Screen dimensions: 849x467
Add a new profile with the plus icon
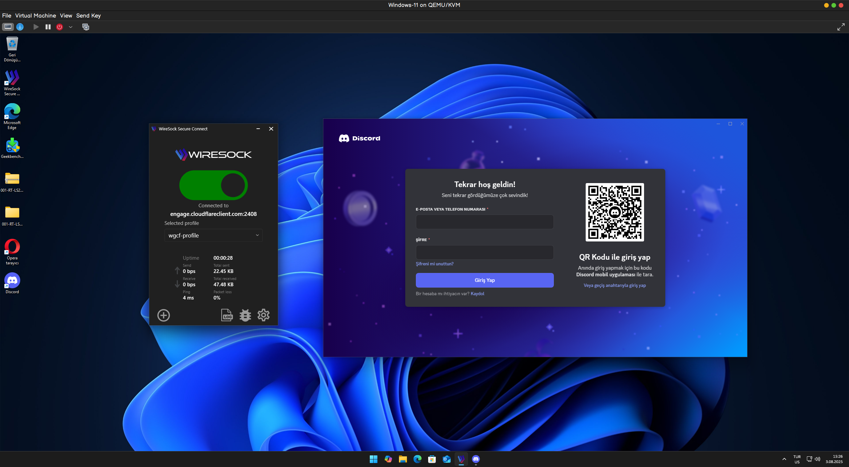[x=163, y=315]
